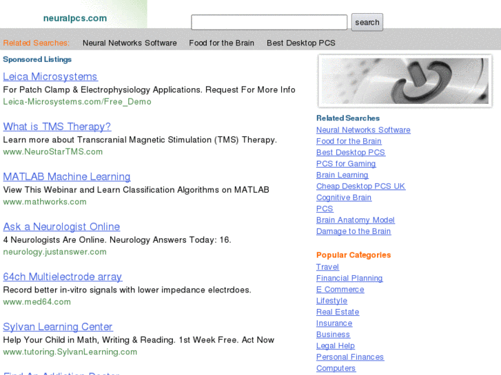Select Computers category
The width and height of the screenshot is (501, 375).
pyautogui.click(x=336, y=368)
